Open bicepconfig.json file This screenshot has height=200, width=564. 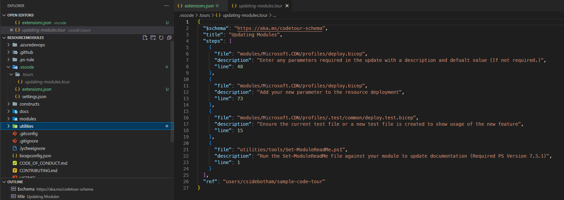(35, 156)
